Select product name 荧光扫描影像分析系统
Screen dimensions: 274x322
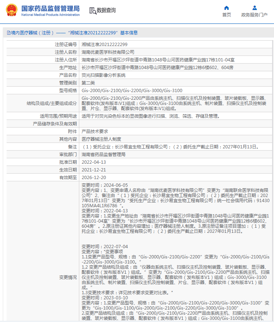[x=103, y=75]
